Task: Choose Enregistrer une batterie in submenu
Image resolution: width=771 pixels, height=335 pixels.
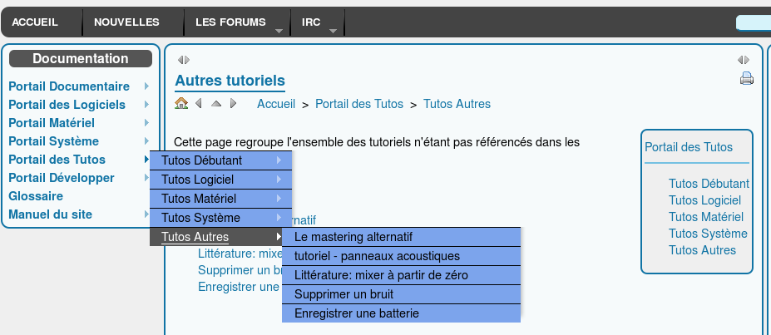Action: pos(357,313)
